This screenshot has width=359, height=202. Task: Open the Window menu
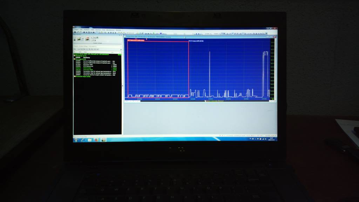tap(118, 30)
